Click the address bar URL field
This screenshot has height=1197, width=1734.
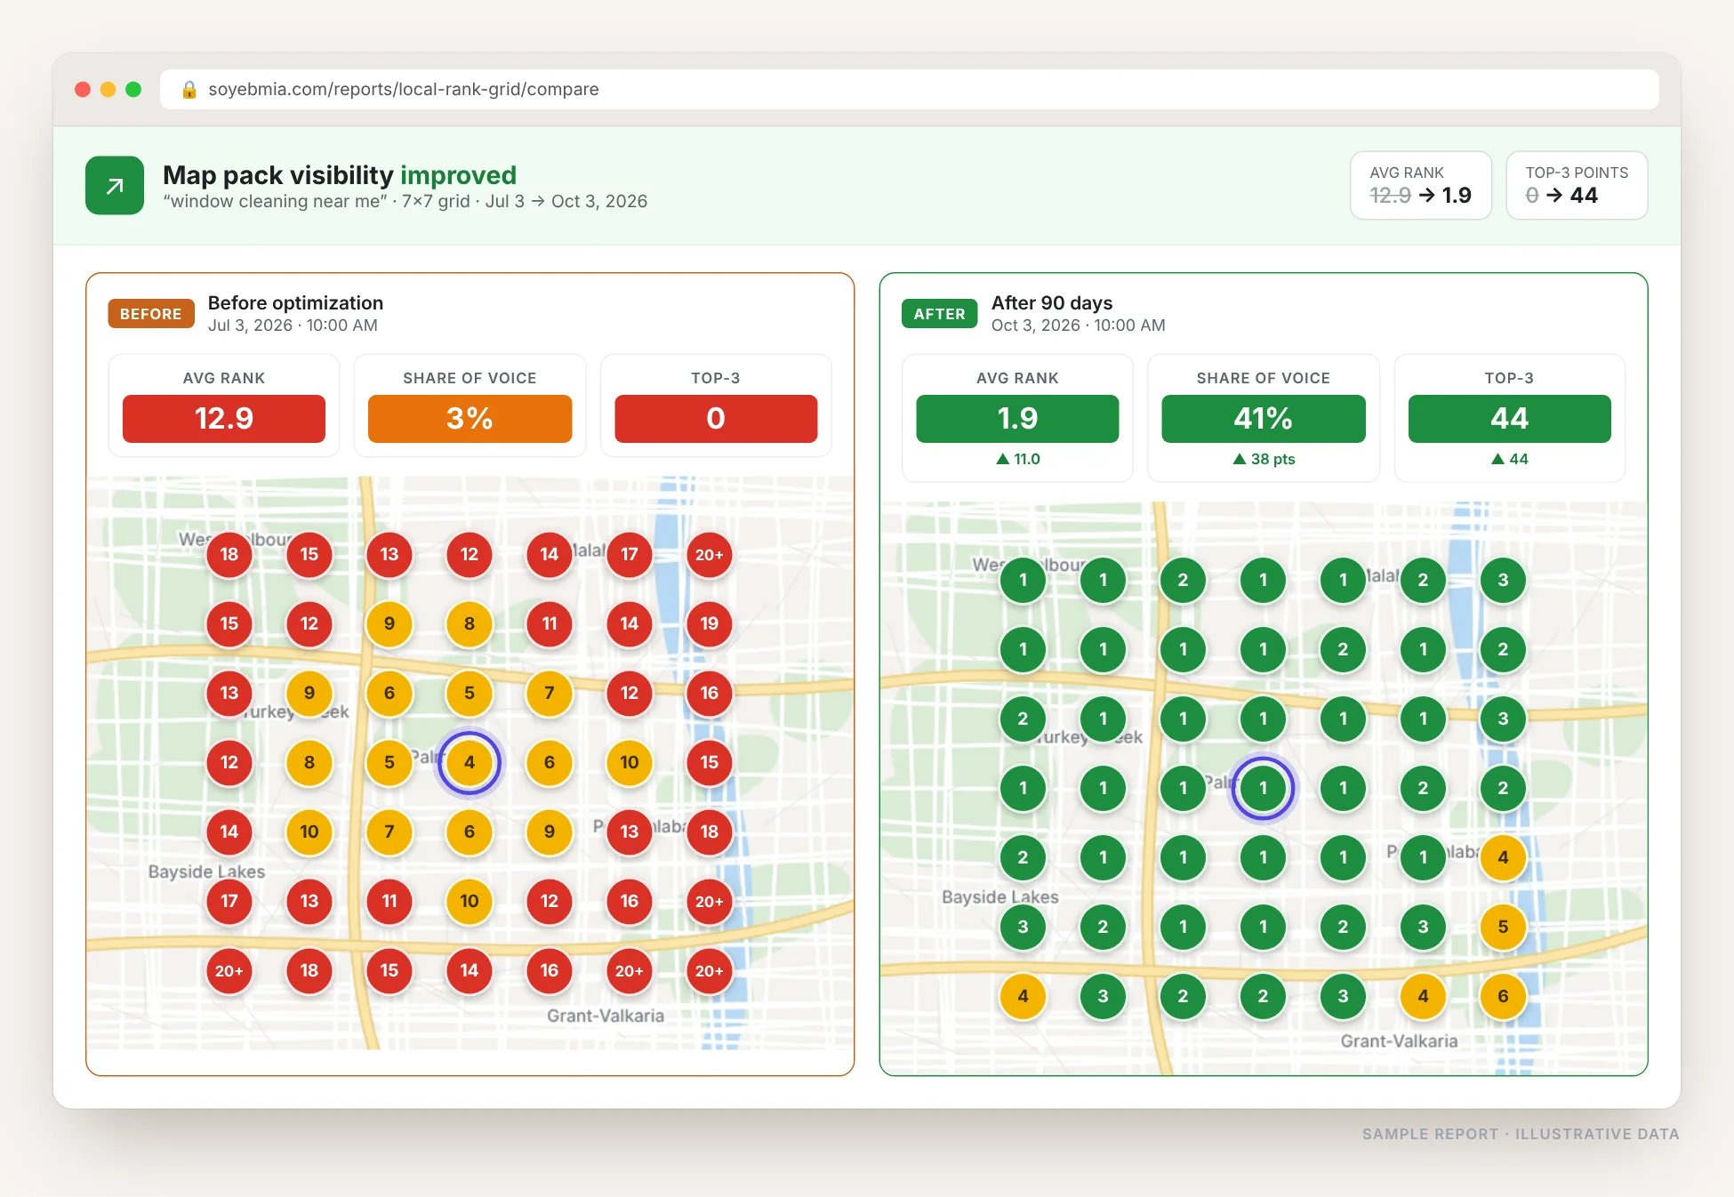coord(909,90)
